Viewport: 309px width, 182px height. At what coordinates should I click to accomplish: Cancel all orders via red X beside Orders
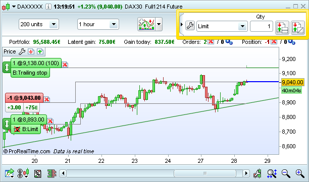tap(211, 42)
